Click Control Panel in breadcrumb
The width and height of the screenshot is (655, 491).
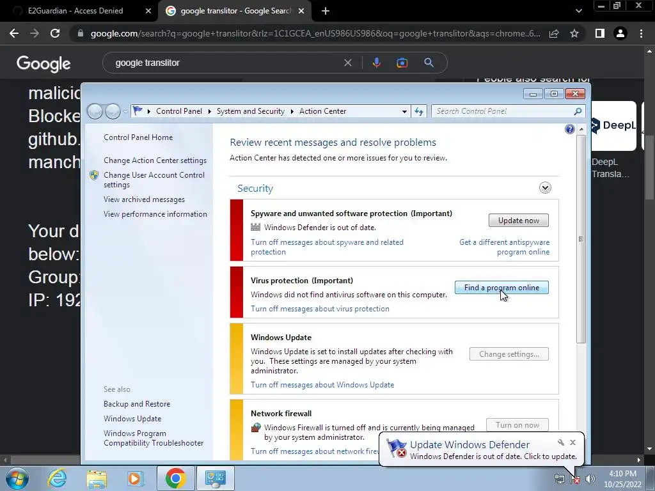[179, 111]
